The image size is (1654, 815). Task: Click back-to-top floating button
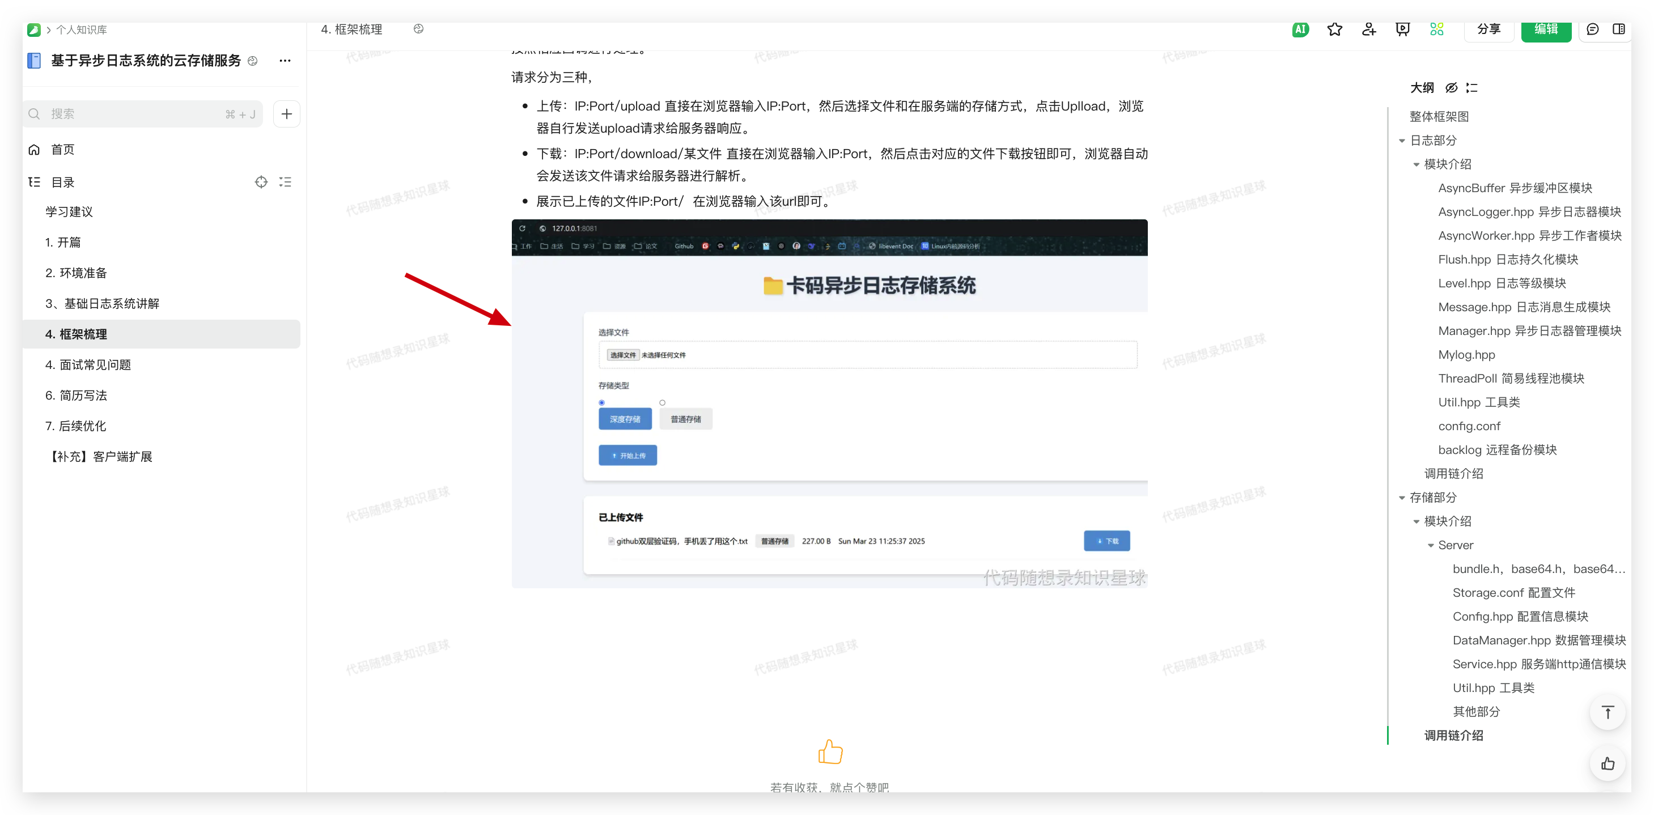click(x=1607, y=712)
